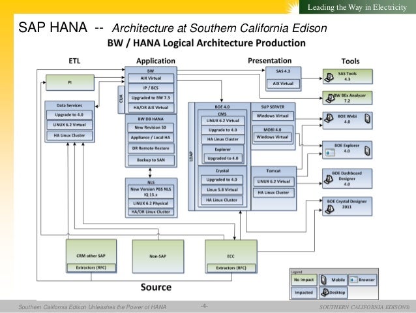This screenshot has height=313, width=416.
Task: Click 'HA Linux Cluster' under Crystal
Action: (x=222, y=200)
